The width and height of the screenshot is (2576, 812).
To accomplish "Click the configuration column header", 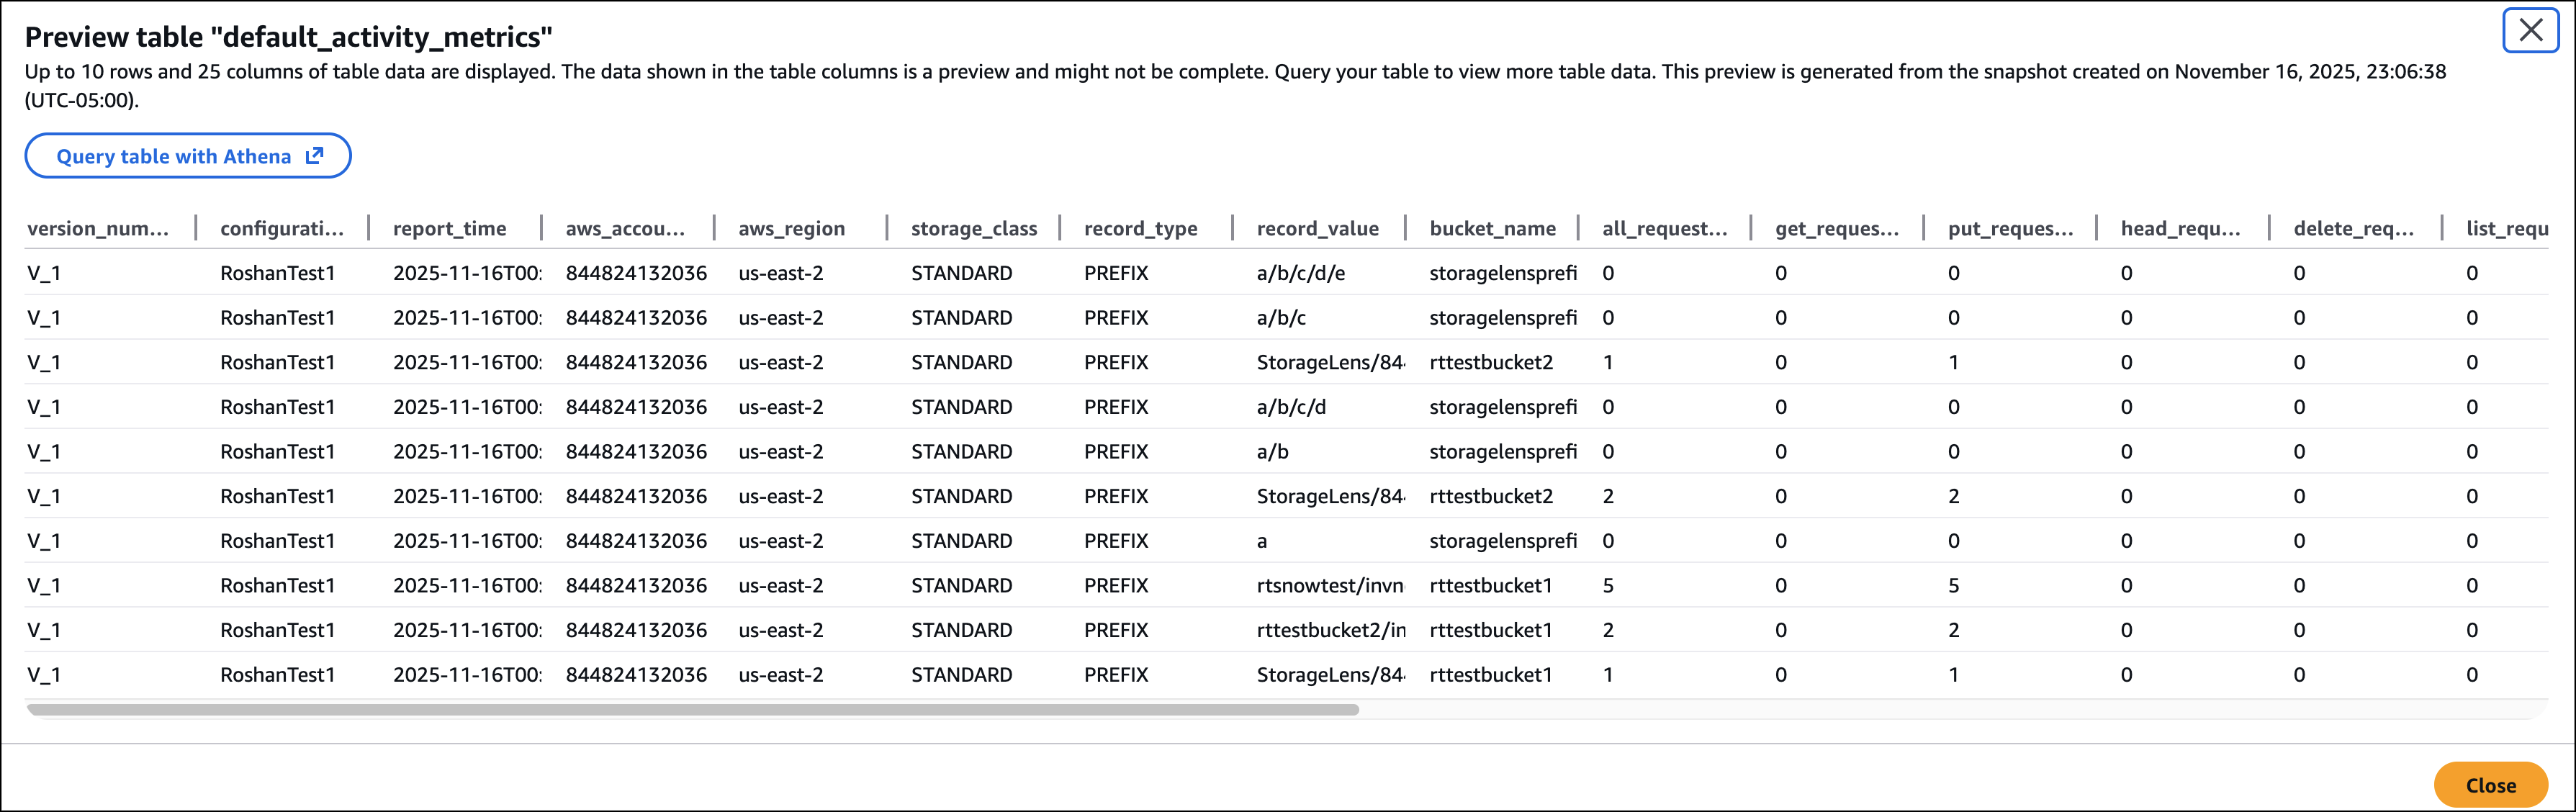I will click(281, 228).
